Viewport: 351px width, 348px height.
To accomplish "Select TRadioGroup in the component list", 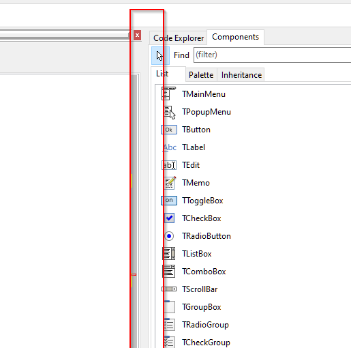I will click(205, 325).
